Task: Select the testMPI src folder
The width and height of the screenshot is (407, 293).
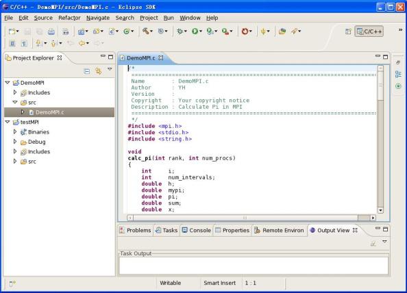Action: (28, 162)
